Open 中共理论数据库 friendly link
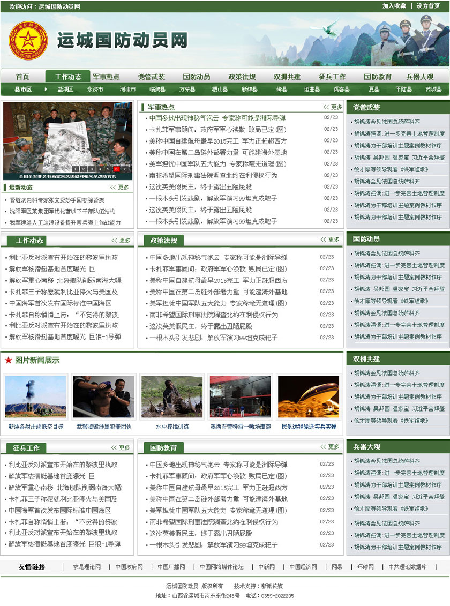The image size is (450, 606). 408,567
